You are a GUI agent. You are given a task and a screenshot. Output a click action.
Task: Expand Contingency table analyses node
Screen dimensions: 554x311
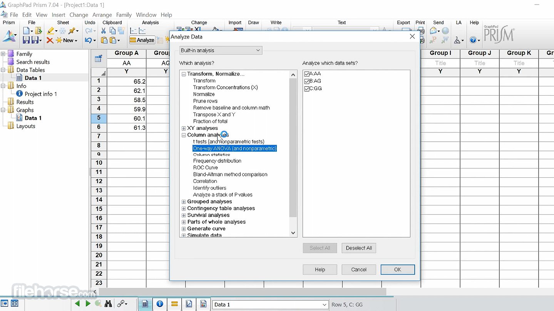tap(184, 208)
